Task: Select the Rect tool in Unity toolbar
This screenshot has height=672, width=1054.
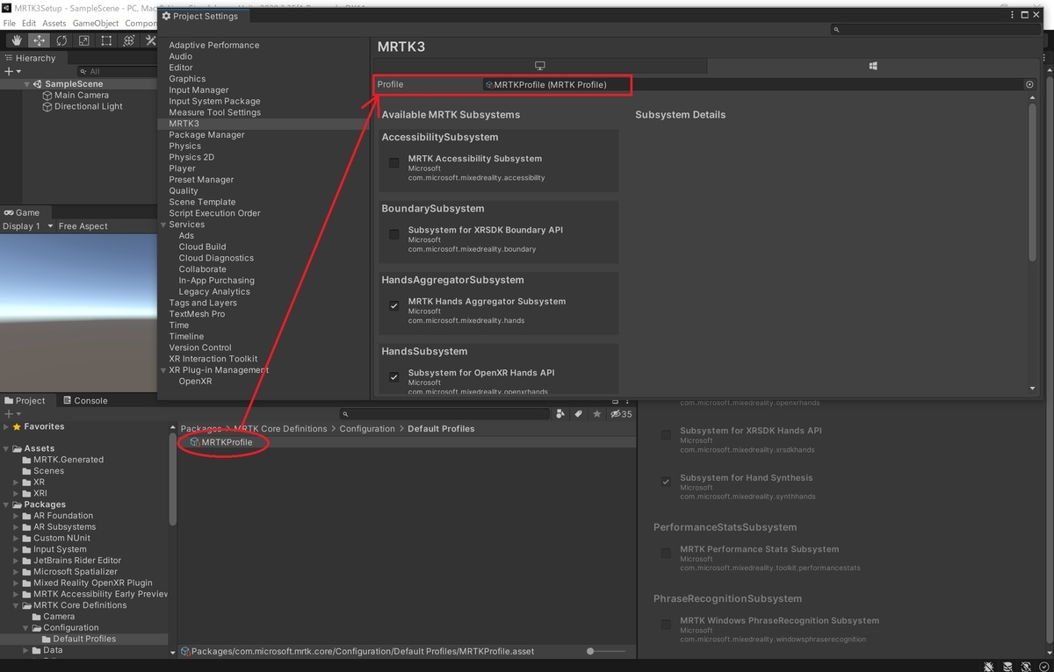Action: (106, 40)
